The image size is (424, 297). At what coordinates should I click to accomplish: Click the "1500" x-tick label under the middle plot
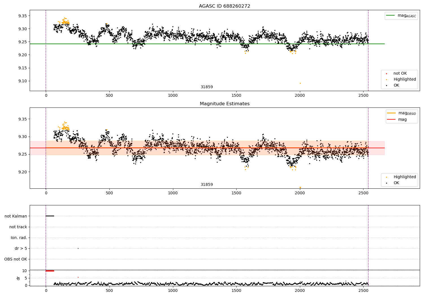[x=236, y=193]
